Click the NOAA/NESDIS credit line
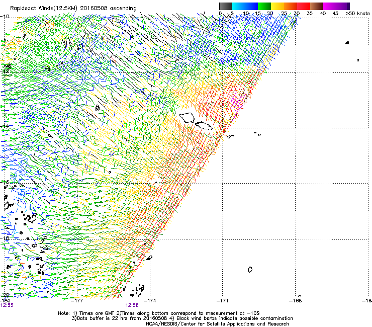Viewport: 372px width, 327px height. coord(217,324)
